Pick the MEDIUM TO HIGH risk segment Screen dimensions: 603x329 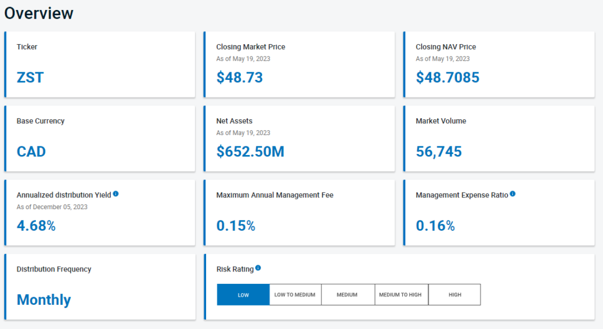[400, 295]
